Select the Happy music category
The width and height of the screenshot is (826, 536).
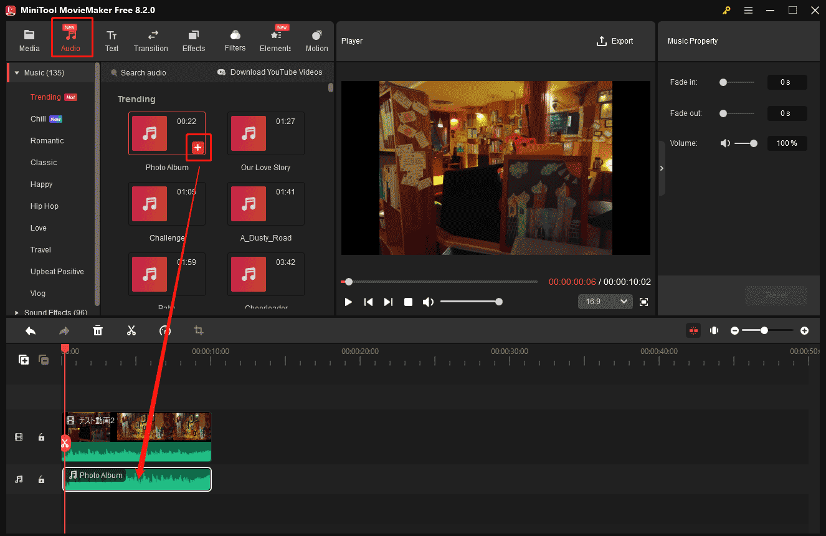click(42, 184)
